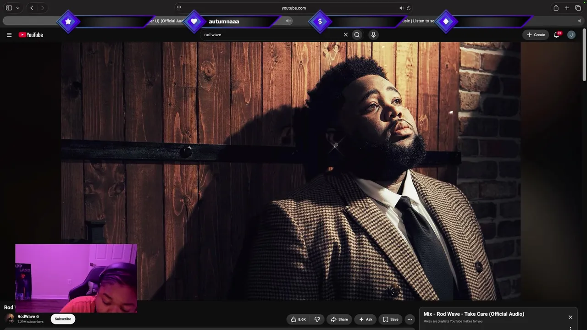Go forward in Safari history

coord(43,8)
